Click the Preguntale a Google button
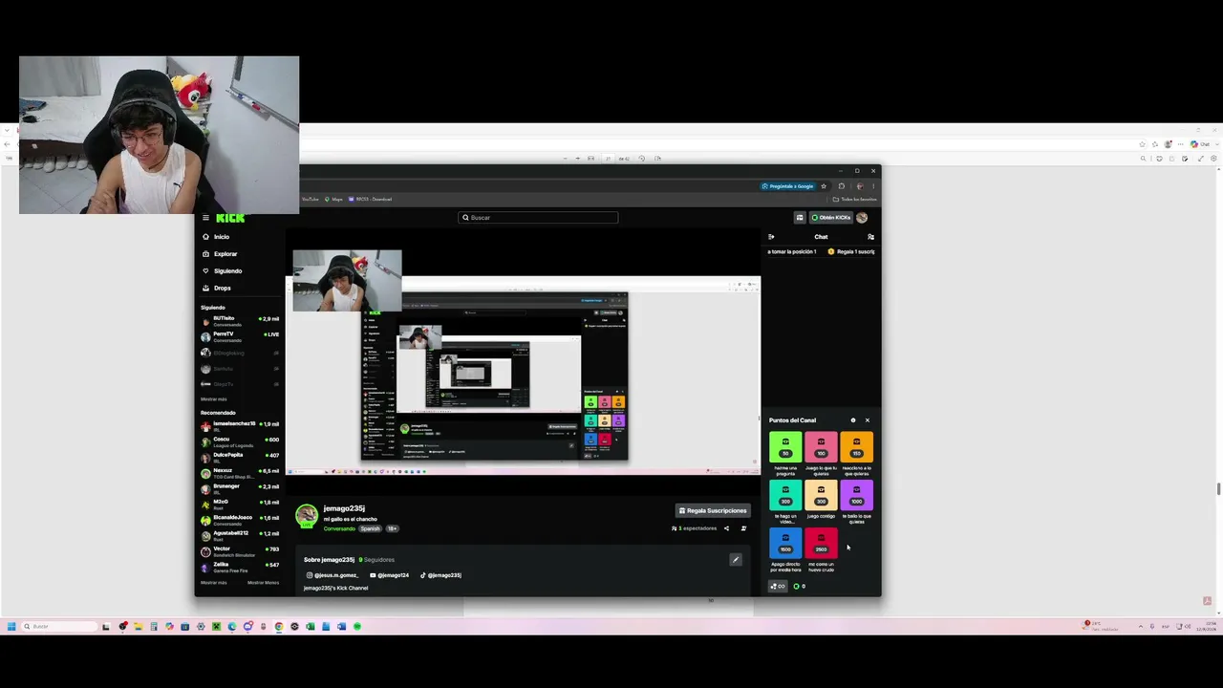Viewport: 1223px width, 688px height. (x=788, y=186)
